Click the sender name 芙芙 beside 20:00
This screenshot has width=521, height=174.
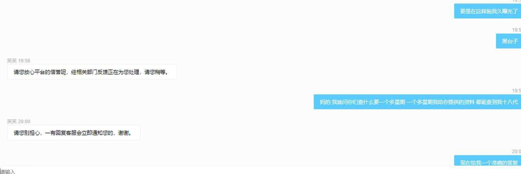pyautogui.click(x=11, y=122)
